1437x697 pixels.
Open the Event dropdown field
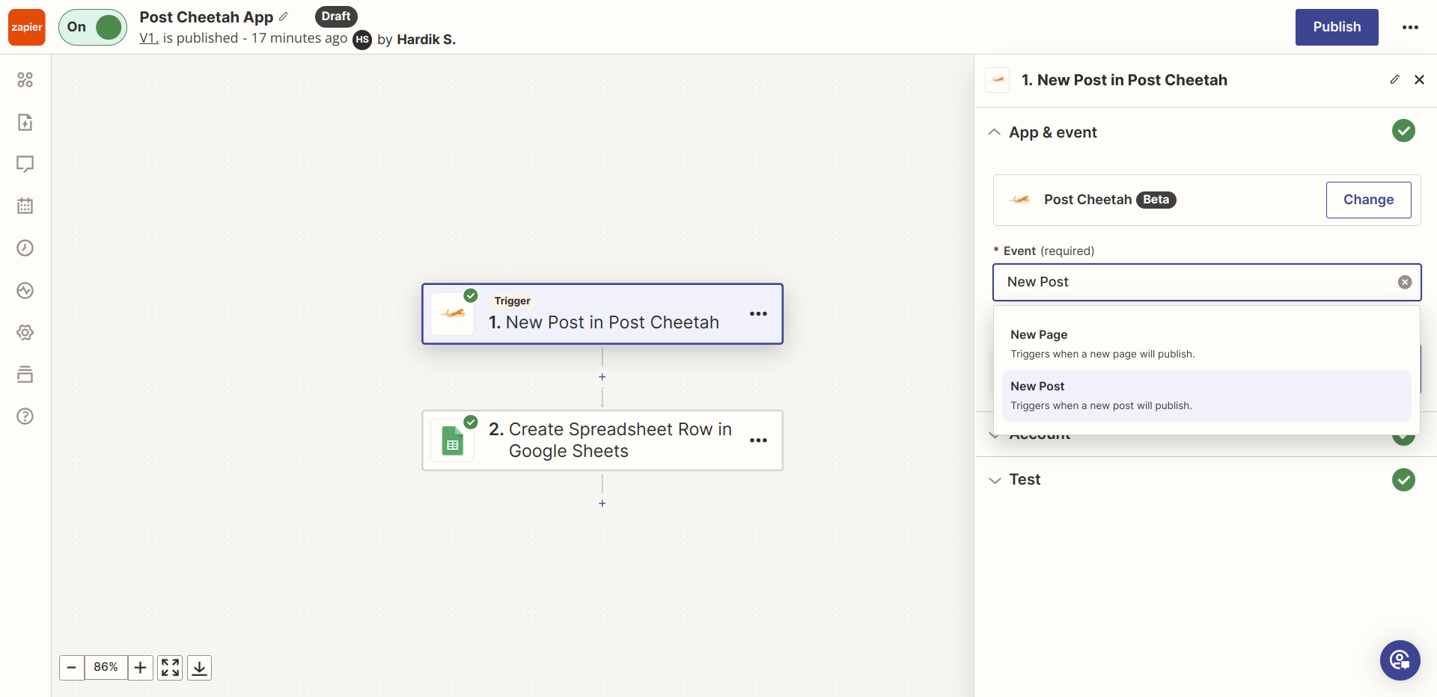click(1206, 282)
